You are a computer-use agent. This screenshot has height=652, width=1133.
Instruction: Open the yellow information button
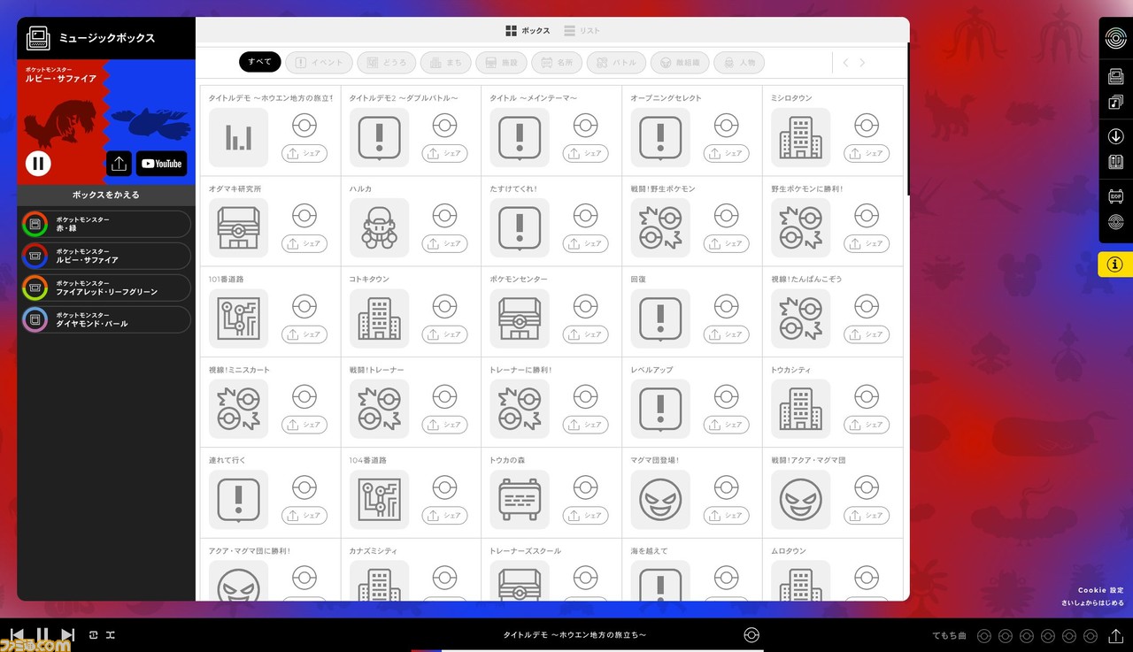[x=1115, y=265]
